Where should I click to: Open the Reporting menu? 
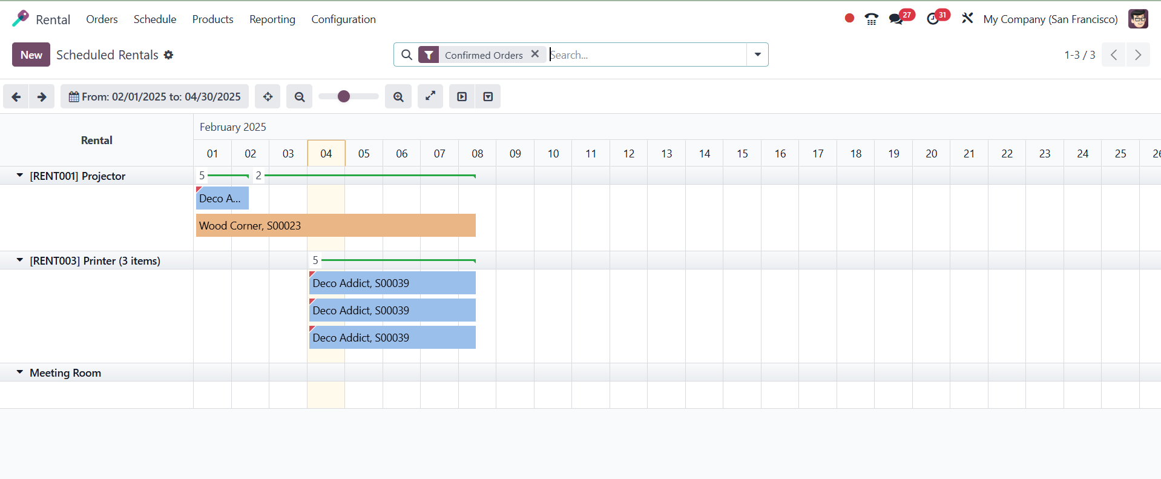[272, 19]
